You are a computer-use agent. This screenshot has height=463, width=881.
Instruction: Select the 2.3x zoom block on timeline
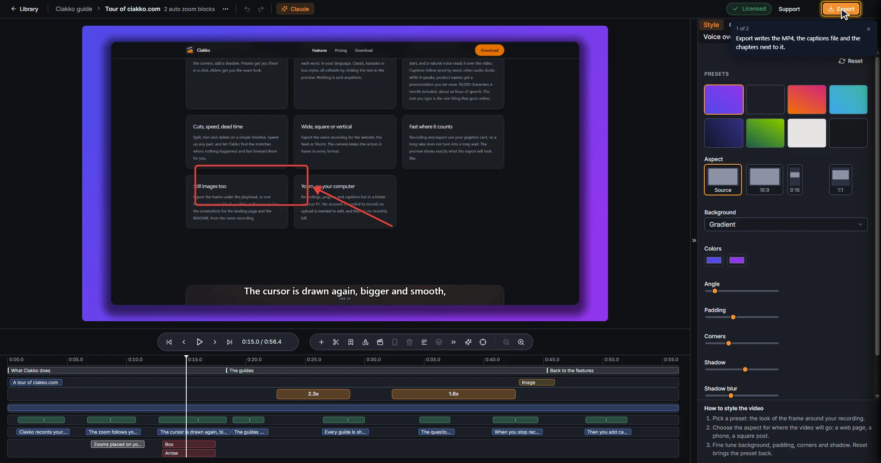[313, 394]
